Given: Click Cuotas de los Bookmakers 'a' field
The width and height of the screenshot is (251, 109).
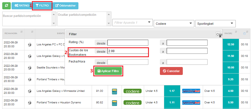Looking at the screenshot, I should pos(187,51).
